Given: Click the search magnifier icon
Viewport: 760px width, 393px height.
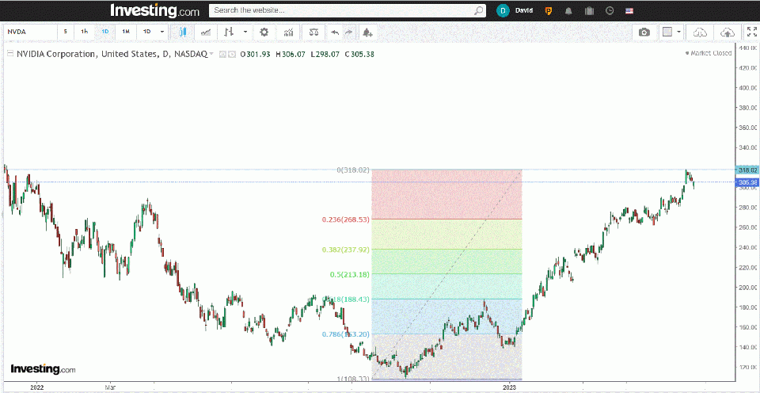Looking at the screenshot, I should (478, 10).
